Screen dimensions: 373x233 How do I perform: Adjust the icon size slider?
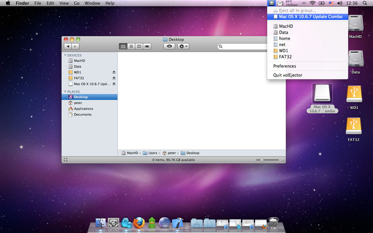[x=262, y=160]
